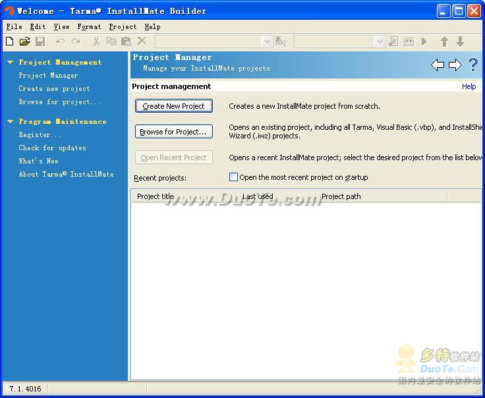Screen dimensions: 485x398
Task: Click the move up arrow toolbar icon
Action: (x=444, y=42)
